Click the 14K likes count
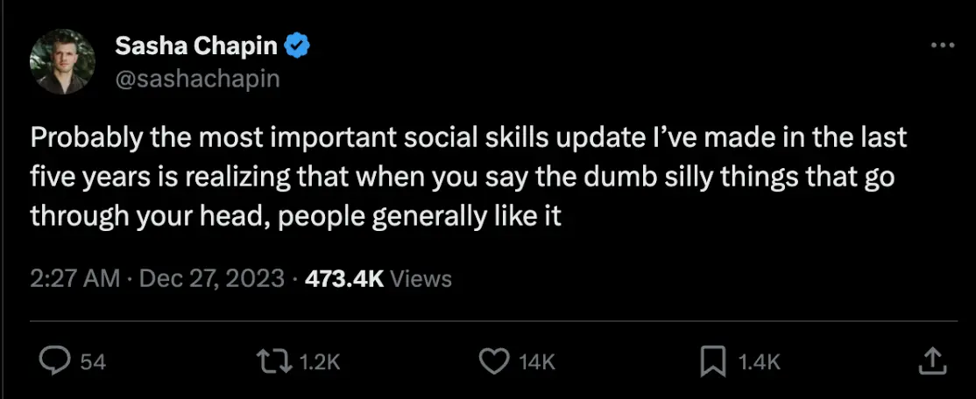 (537, 361)
